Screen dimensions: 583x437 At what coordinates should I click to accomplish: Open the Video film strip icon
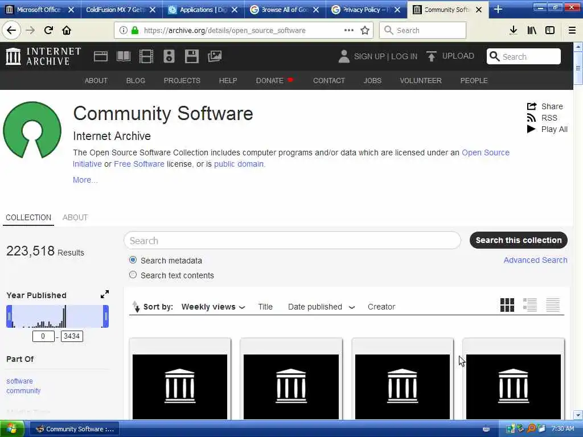(x=146, y=56)
